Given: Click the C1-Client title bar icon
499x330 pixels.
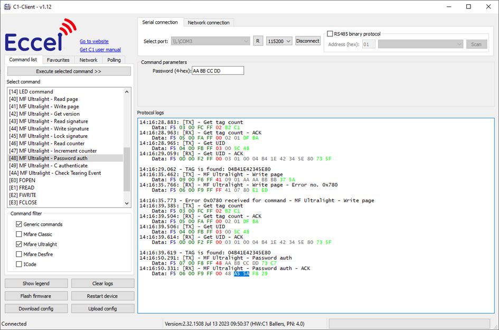Looking at the screenshot, I should 6,6.
